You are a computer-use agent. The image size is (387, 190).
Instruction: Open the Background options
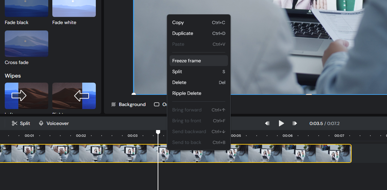[128, 104]
